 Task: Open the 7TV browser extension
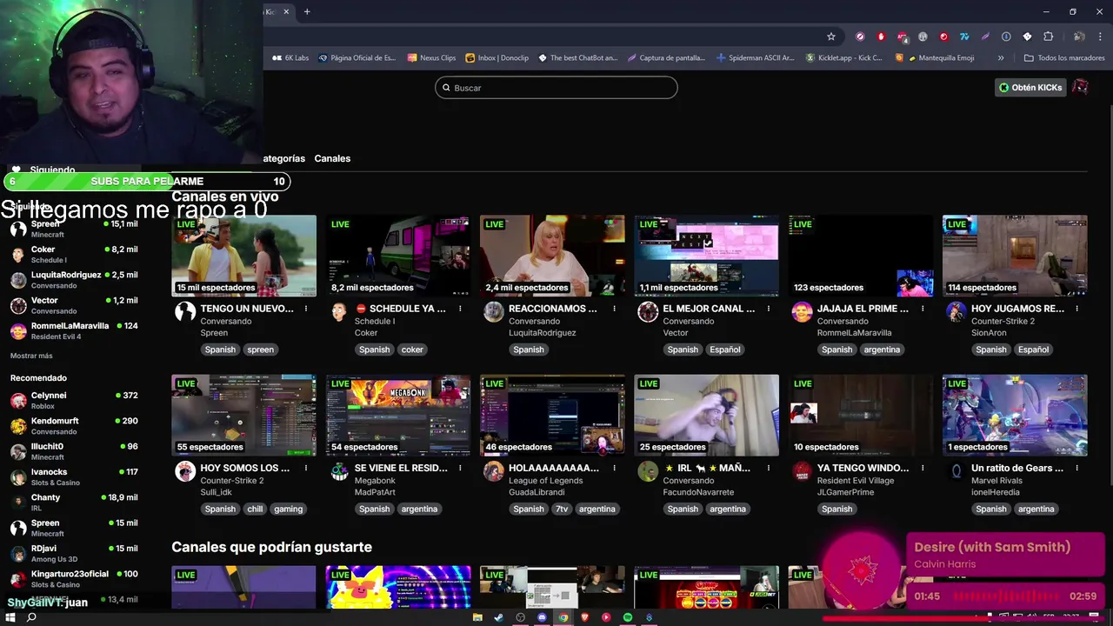[x=964, y=37]
